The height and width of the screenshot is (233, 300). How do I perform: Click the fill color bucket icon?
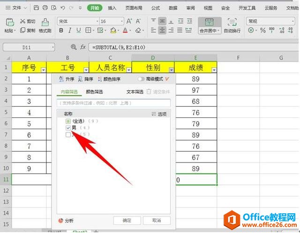[113, 31]
